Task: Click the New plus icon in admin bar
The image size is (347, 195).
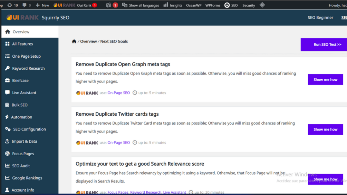Action: (x=38, y=5)
